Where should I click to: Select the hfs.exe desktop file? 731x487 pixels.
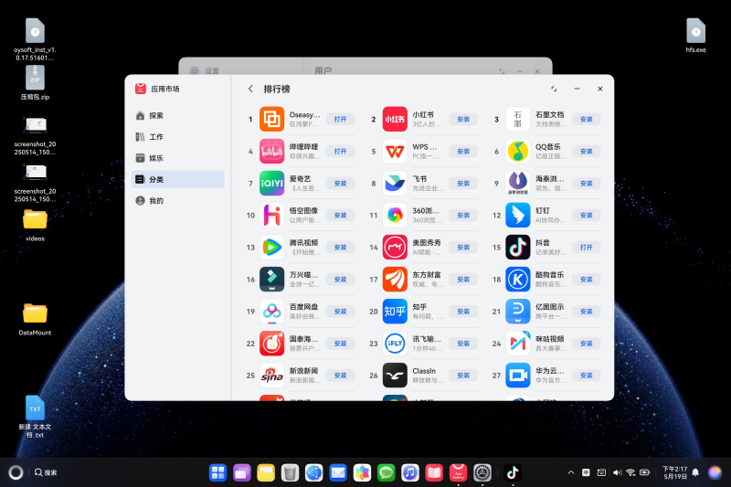click(x=695, y=36)
